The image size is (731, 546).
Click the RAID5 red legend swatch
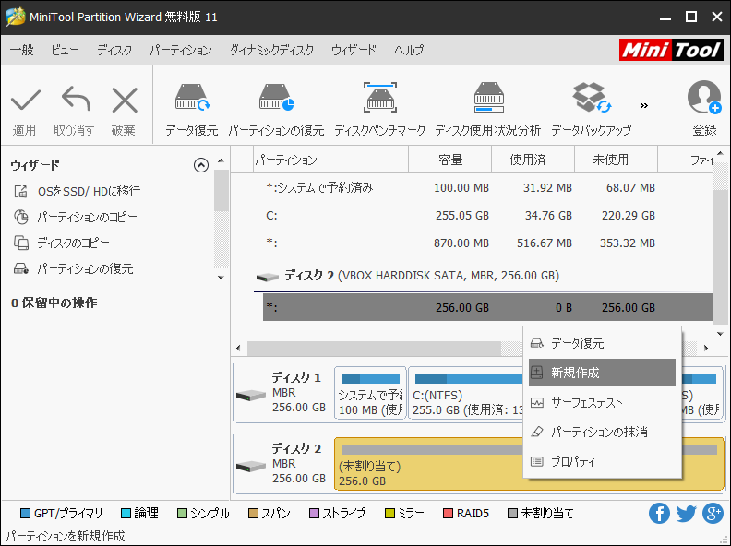pyautogui.click(x=448, y=514)
